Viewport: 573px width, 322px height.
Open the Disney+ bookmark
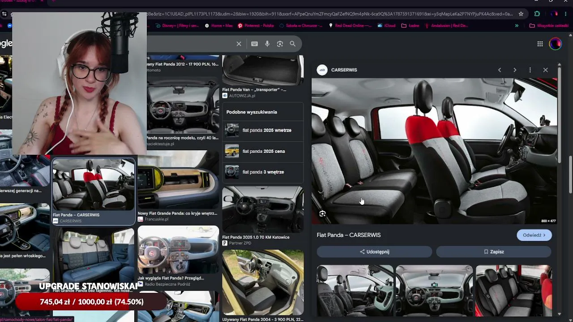tap(177, 26)
